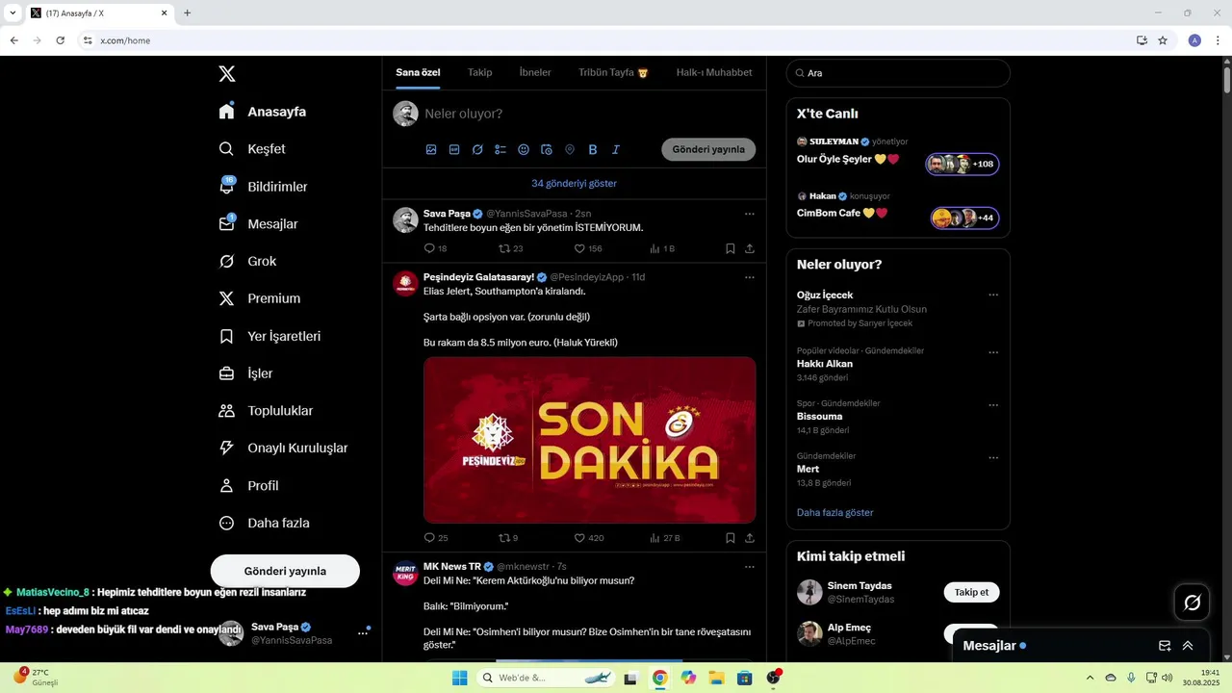Open more options for Oğuz İçecek trend
Viewport: 1232px width, 693px height.
[993, 295]
